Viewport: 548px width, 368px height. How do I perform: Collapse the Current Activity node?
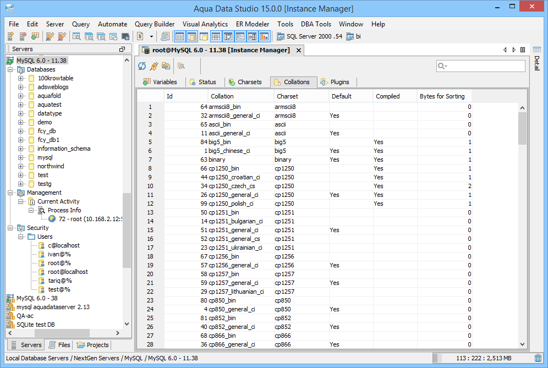tap(20, 202)
